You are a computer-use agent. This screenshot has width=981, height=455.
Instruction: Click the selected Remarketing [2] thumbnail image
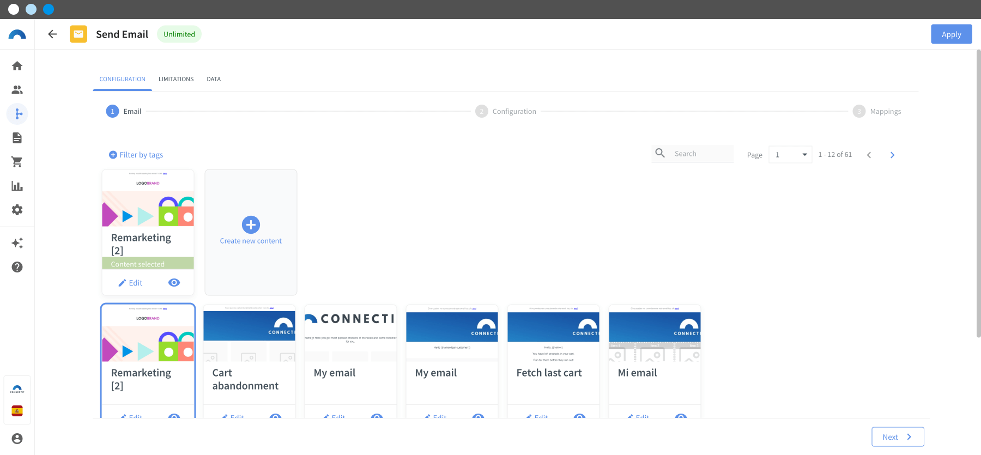148,198
